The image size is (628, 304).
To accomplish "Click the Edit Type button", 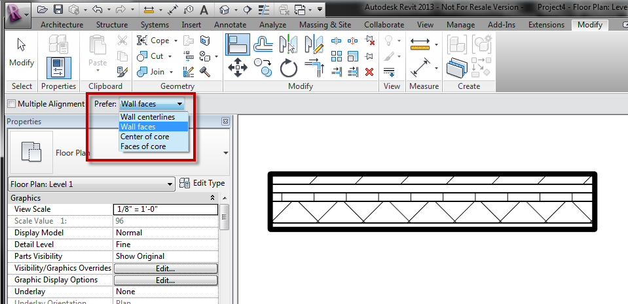I will click(202, 183).
